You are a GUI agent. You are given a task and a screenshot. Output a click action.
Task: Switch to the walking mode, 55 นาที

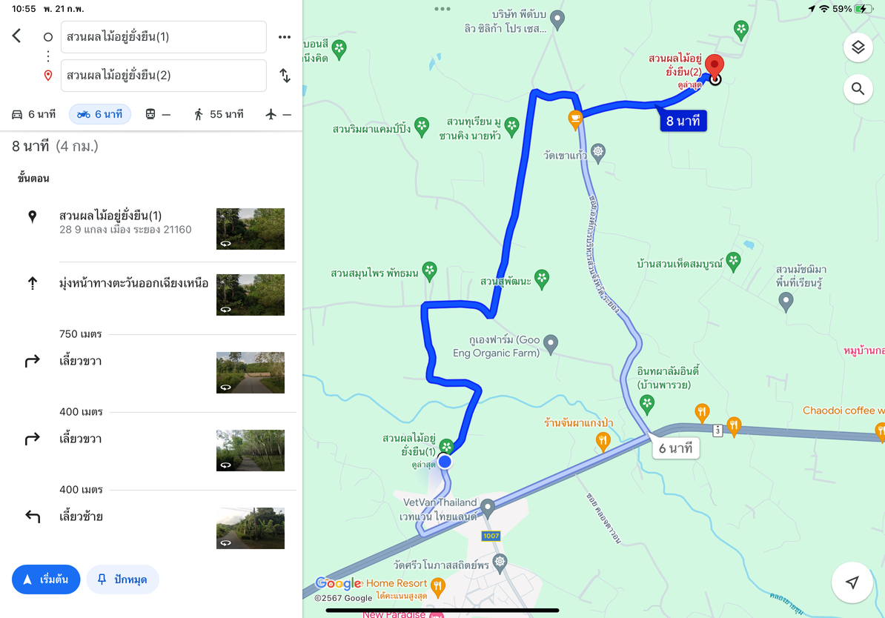[x=219, y=114]
